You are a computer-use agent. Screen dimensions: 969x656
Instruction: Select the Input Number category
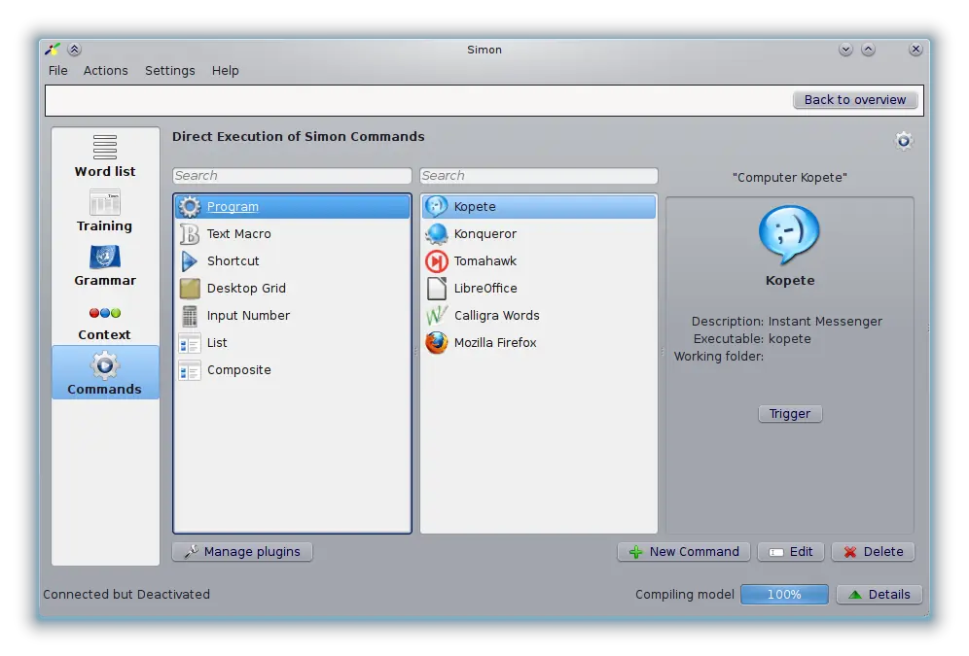point(292,315)
